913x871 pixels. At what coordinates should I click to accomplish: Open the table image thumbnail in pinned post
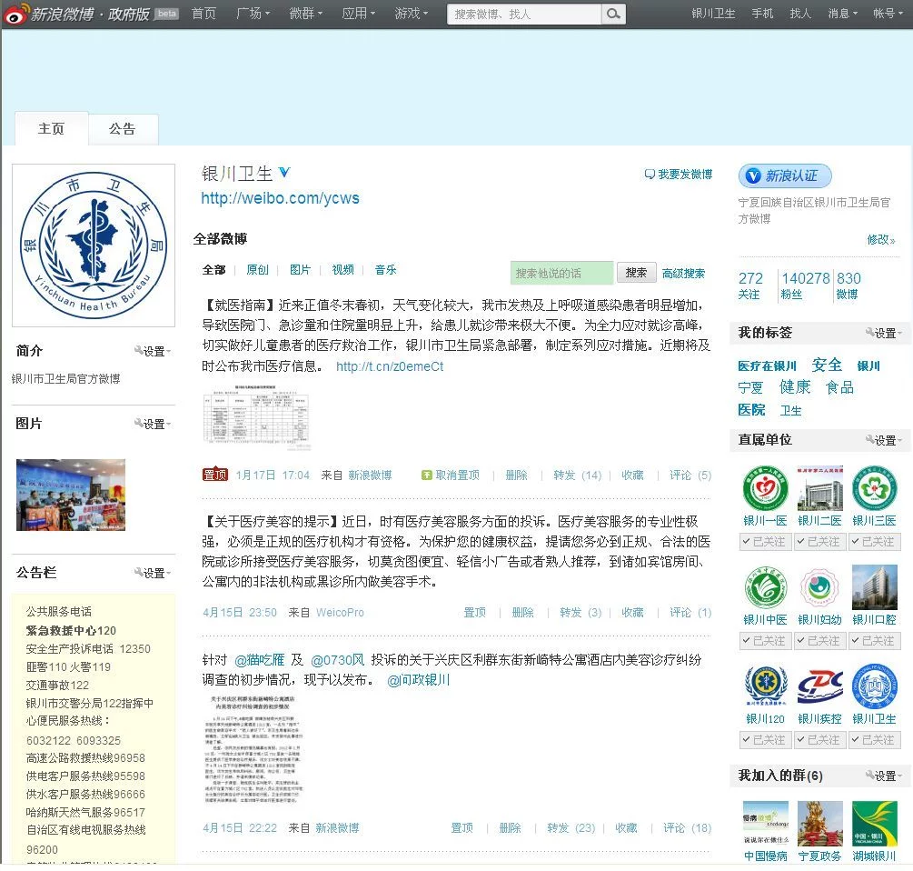tap(257, 417)
